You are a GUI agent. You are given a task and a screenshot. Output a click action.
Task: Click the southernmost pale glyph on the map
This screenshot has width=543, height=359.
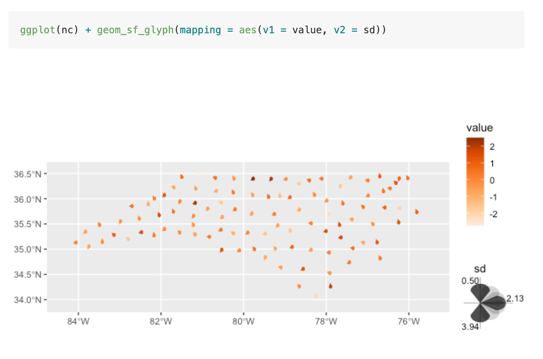coord(316,296)
